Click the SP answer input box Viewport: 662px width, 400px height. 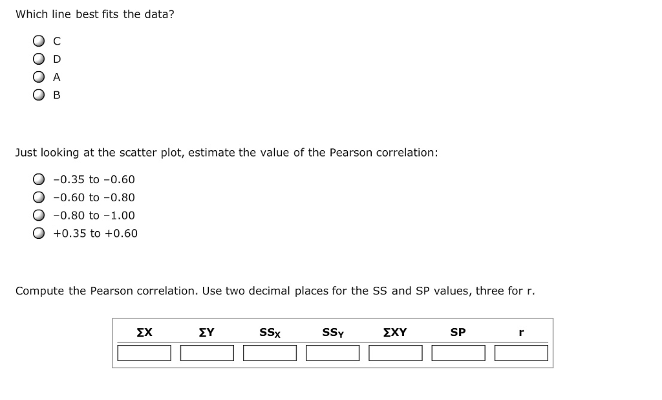(x=458, y=353)
